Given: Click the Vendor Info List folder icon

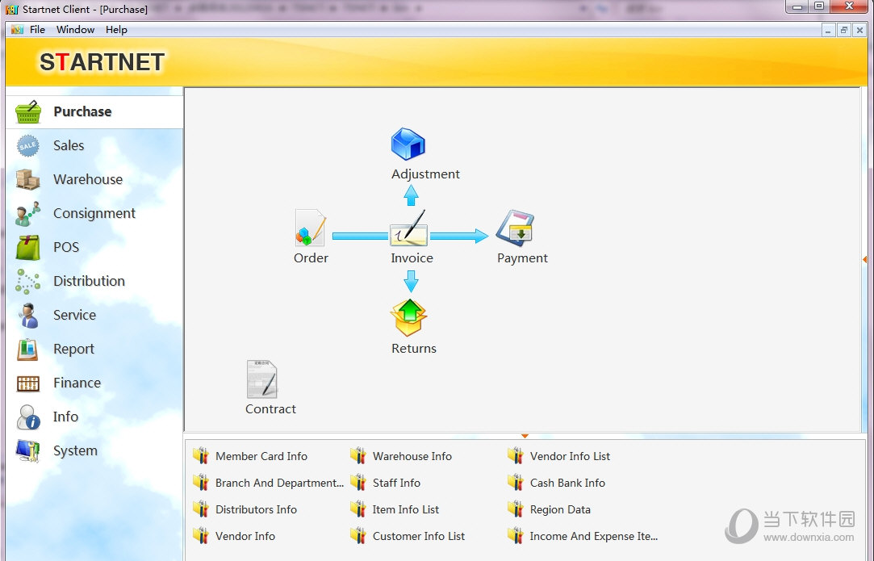Looking at the screenshot, I should click(515, 455).
